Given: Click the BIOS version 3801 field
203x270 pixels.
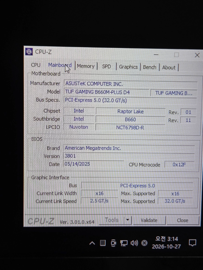Looking at the screenshot, I should pos(129,156).
